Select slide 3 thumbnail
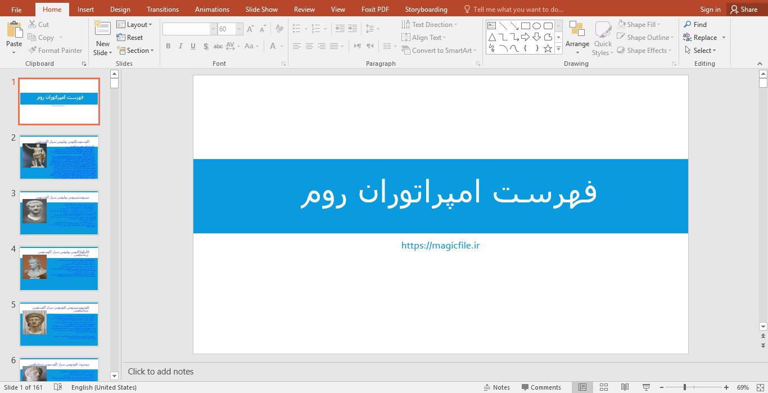The width and height of the screenshot is (768, 393). coord(59,213)
